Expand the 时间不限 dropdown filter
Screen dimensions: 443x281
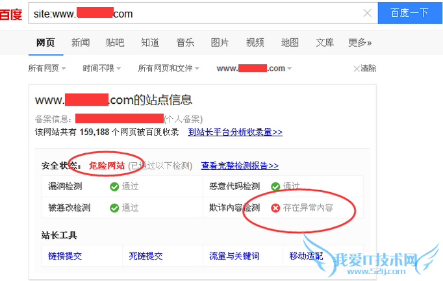click(102, 68)
